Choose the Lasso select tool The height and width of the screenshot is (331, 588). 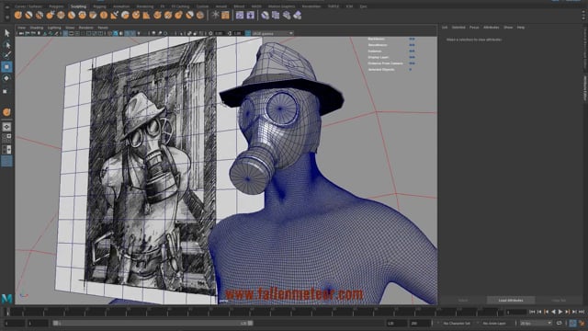pyautogui.click(x=6, y=45)
